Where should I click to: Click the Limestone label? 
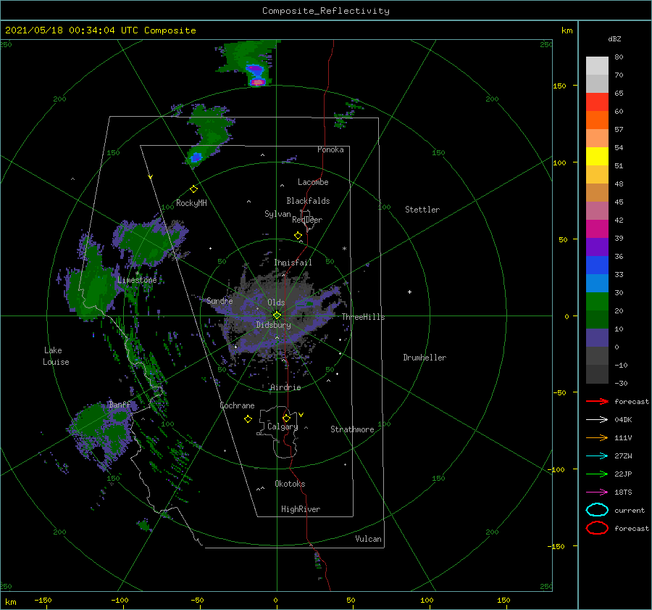click(137, 280)
